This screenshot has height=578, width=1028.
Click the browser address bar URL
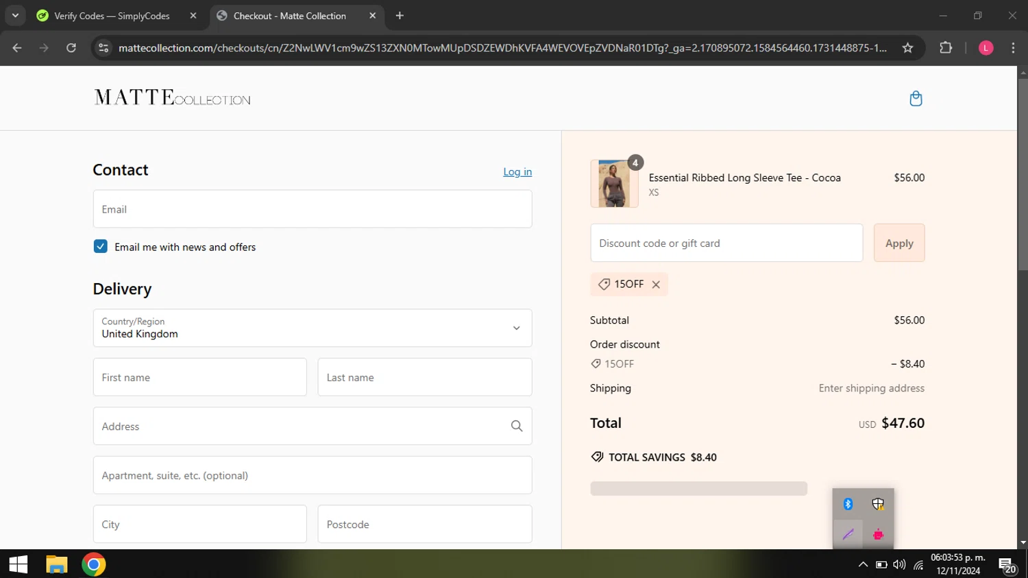(502, 48)
